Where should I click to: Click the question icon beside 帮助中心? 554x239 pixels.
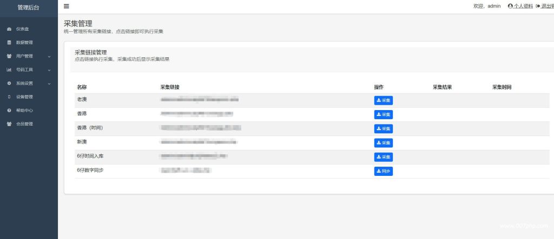[x=9, y=111]
